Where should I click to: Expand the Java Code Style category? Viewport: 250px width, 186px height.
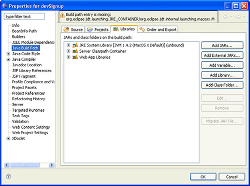[x=8, y=54]
